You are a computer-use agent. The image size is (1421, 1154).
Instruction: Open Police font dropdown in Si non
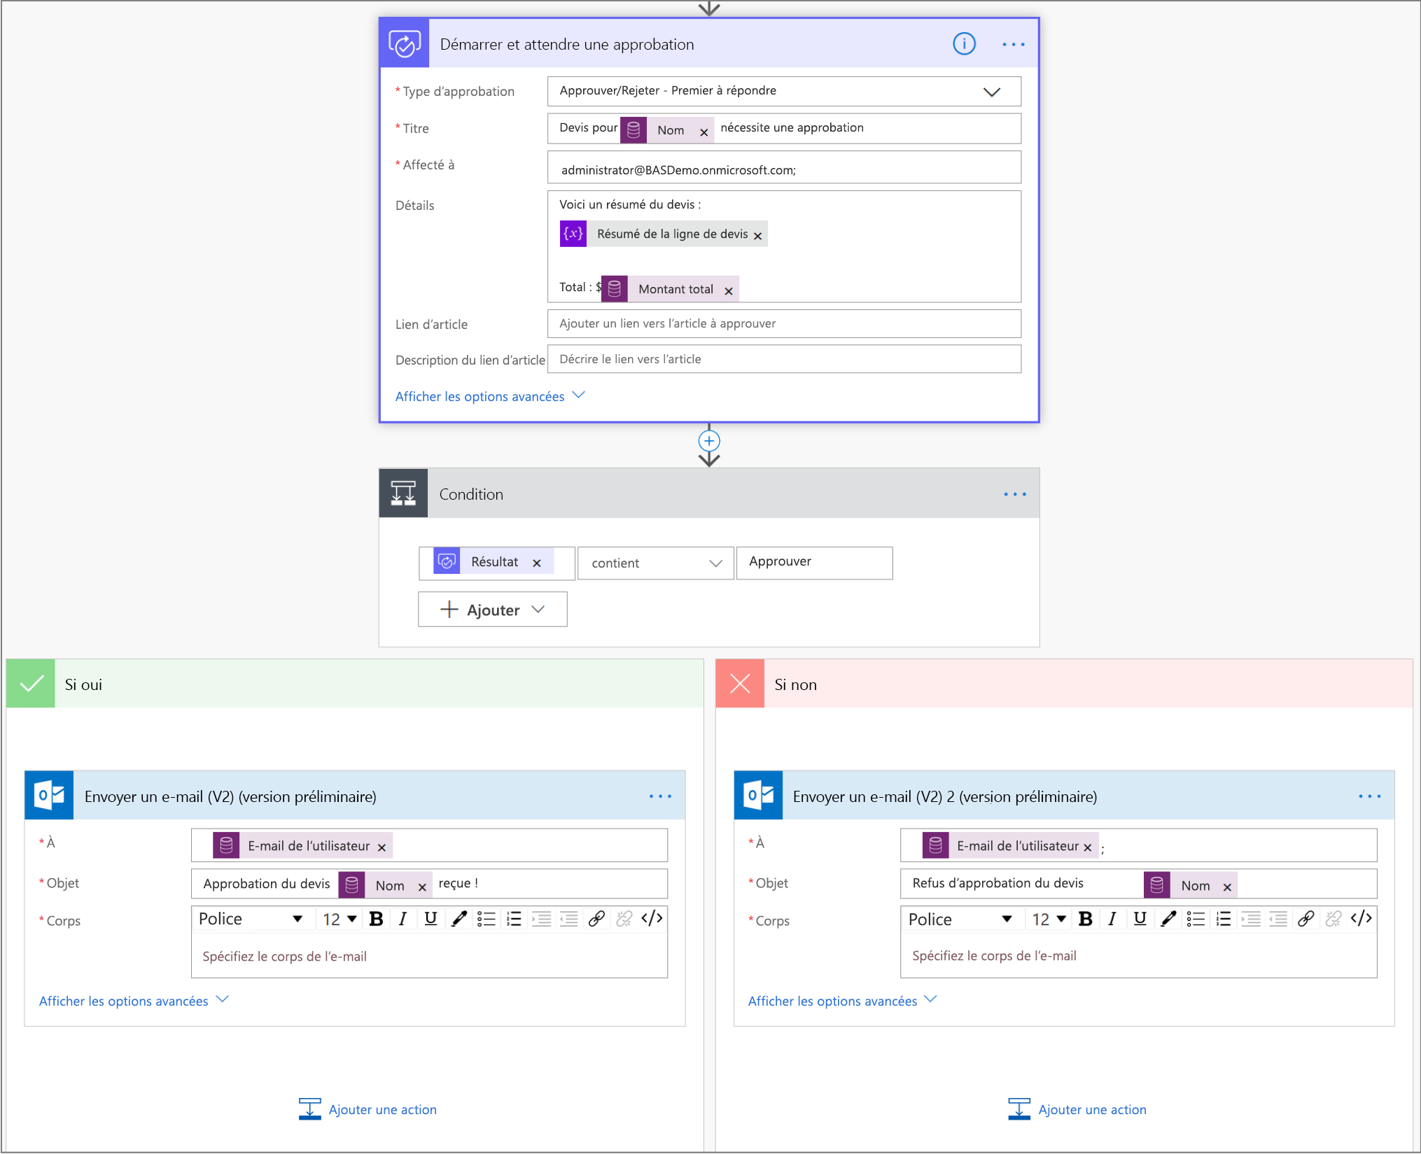pyautogui.click(x=960, y=919)
